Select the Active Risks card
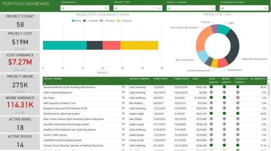Image resolution: width=271 pixels, height=151 pixels. [x=20, y=124]
